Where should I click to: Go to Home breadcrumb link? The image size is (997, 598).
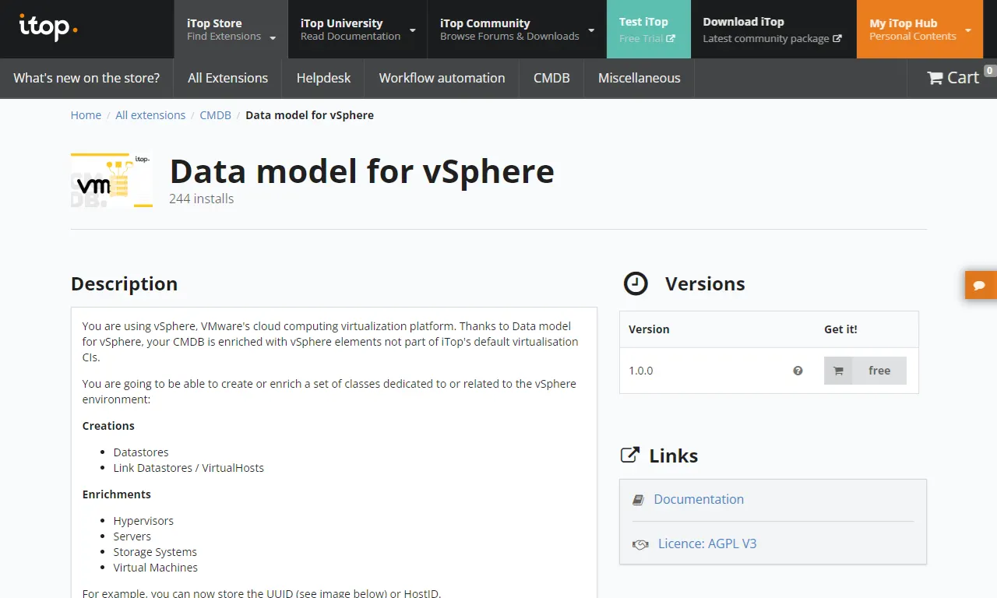[86, 115]
